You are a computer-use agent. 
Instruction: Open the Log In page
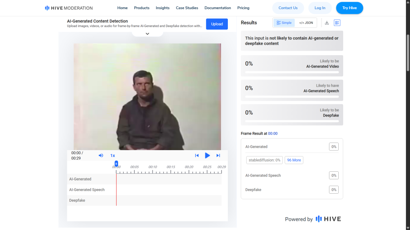(x=320, y=8)
